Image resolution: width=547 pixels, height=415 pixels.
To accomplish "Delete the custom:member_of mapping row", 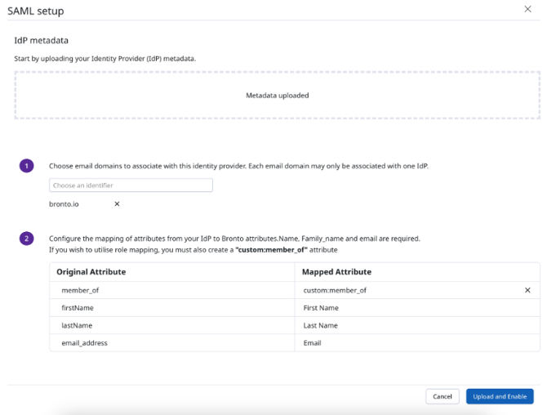I will pos(527,290).
